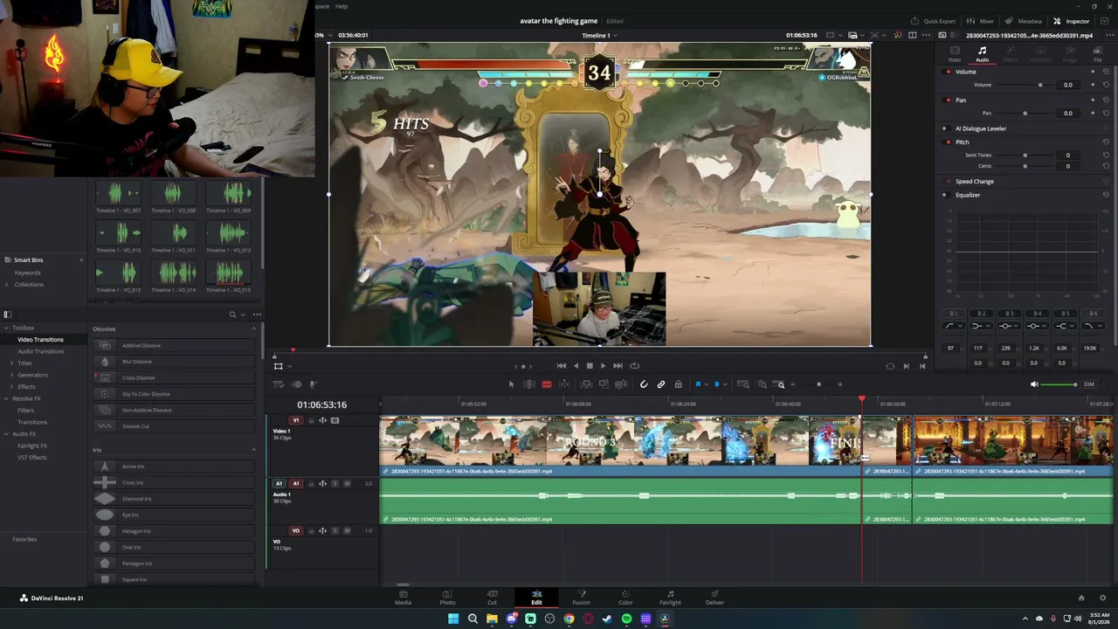Image resolution: width=1118 pixels, height=629 pixels.
Task: Open the Fairlight page
Action: click(670, 598)
